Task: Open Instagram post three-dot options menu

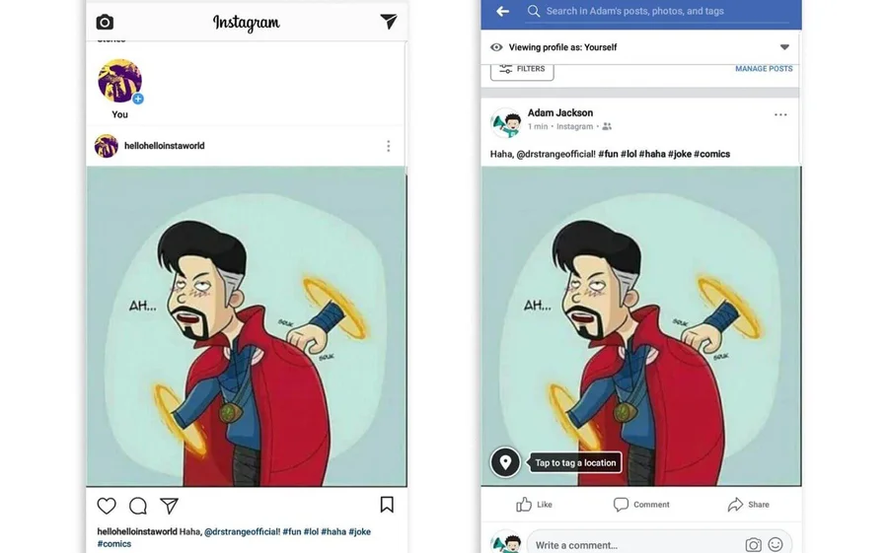Action: pyautogui.click(x=388, y=146)
